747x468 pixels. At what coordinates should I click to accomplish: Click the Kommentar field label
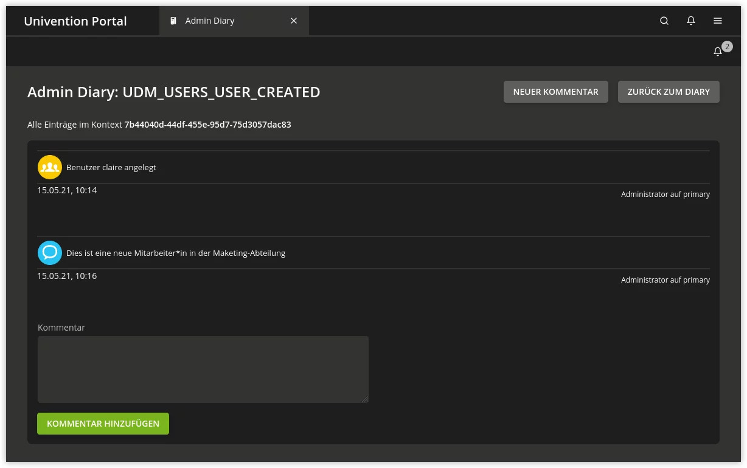tap(61, 328)
